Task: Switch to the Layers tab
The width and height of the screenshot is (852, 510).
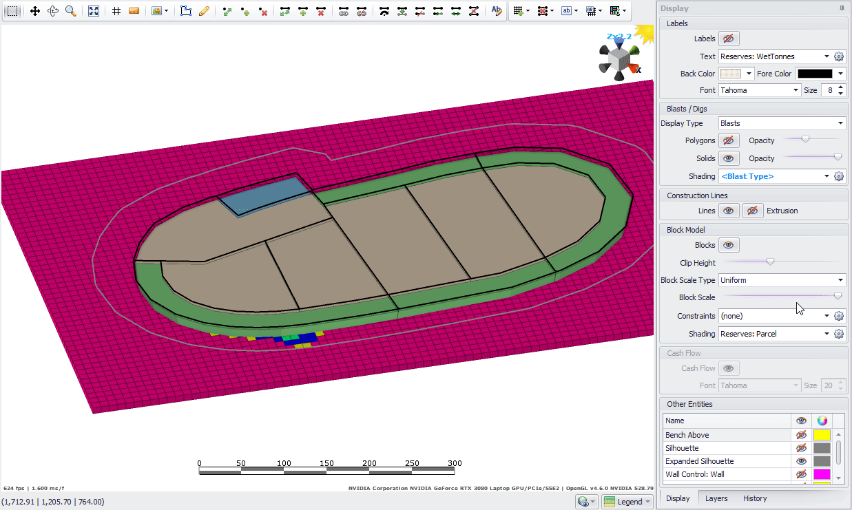Action: tap(716, 498)
